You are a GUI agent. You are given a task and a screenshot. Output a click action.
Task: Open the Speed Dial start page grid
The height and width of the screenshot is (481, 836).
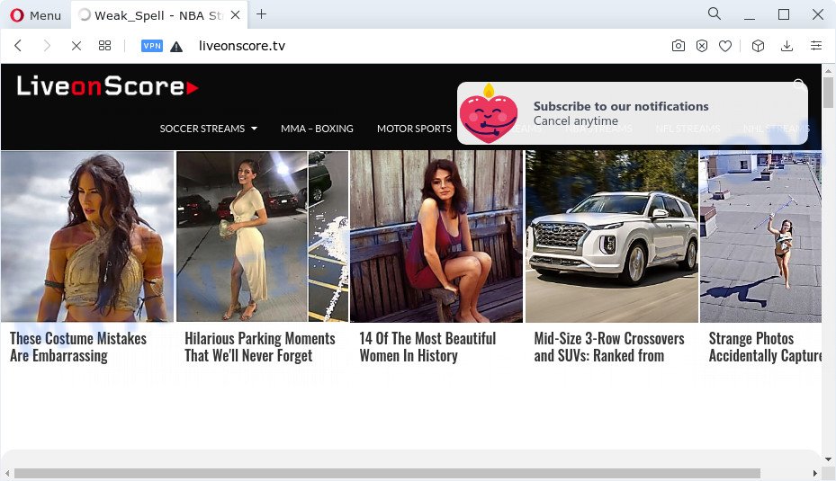click(105, 46)
